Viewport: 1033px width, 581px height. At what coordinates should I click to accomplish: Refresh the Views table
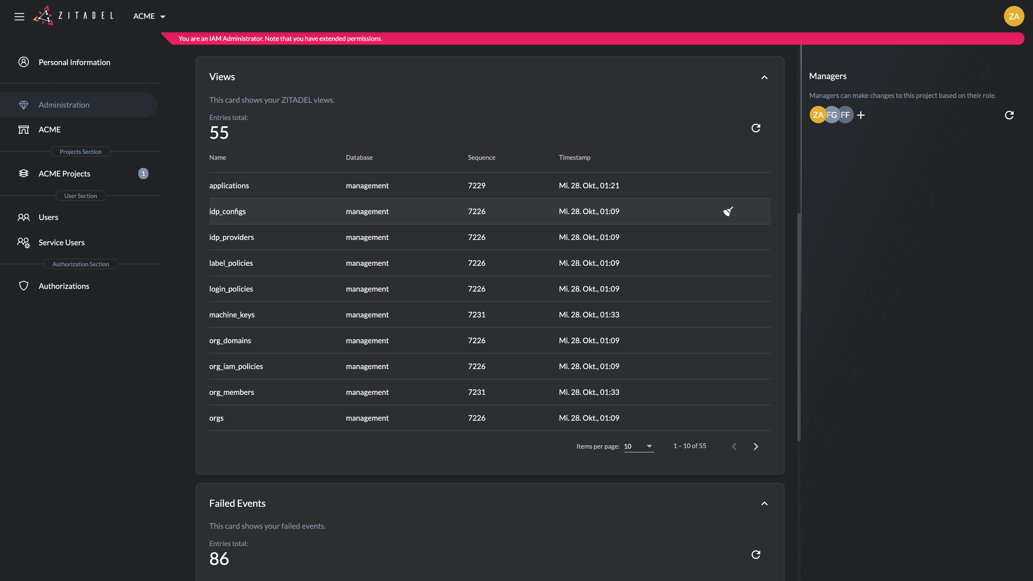coord(755,128)
